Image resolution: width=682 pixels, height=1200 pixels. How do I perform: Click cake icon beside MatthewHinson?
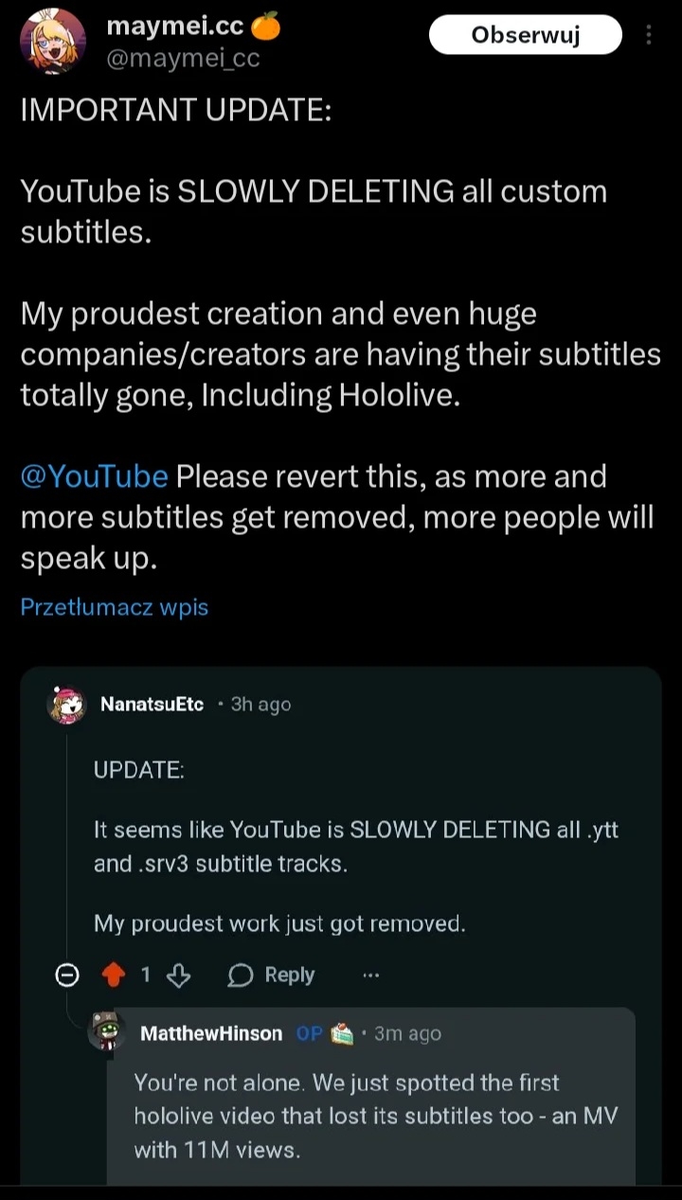point(342,1033)
